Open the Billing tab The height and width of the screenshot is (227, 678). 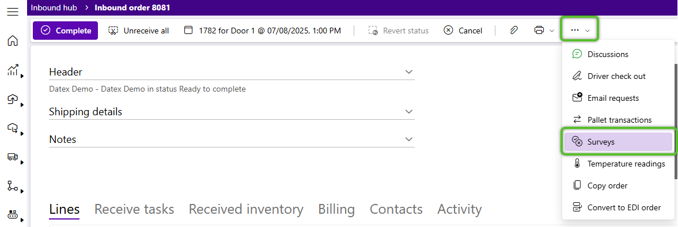pyautogui.click(x=336, y=209)
